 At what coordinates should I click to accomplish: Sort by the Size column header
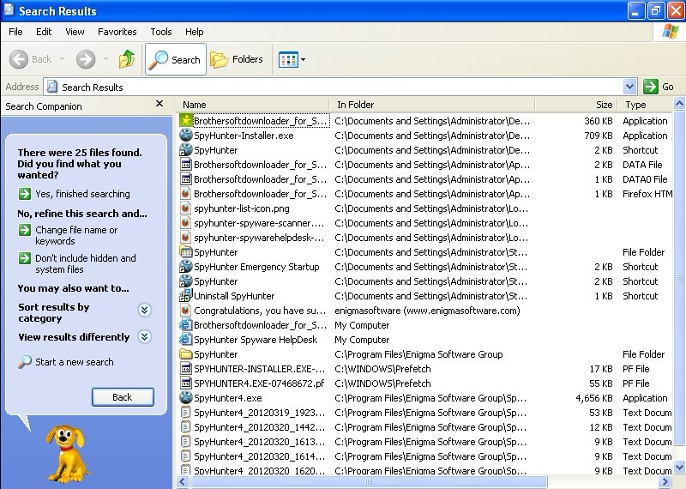(575, 105)
